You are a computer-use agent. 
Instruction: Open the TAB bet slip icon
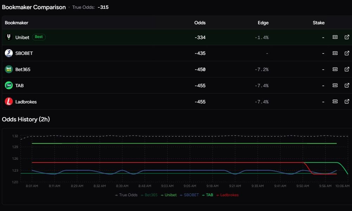coord(335,85)
